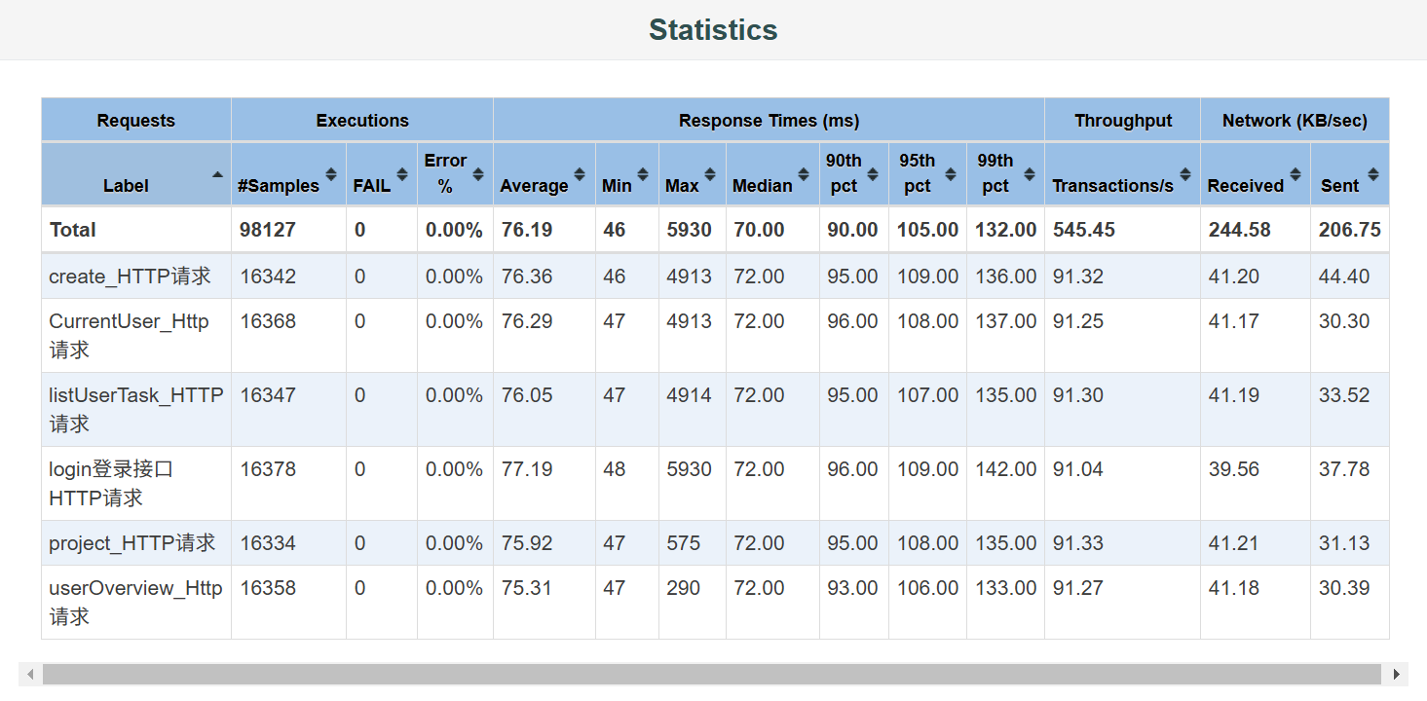
Task: Click the Total row label
Action: pos(73,230)
